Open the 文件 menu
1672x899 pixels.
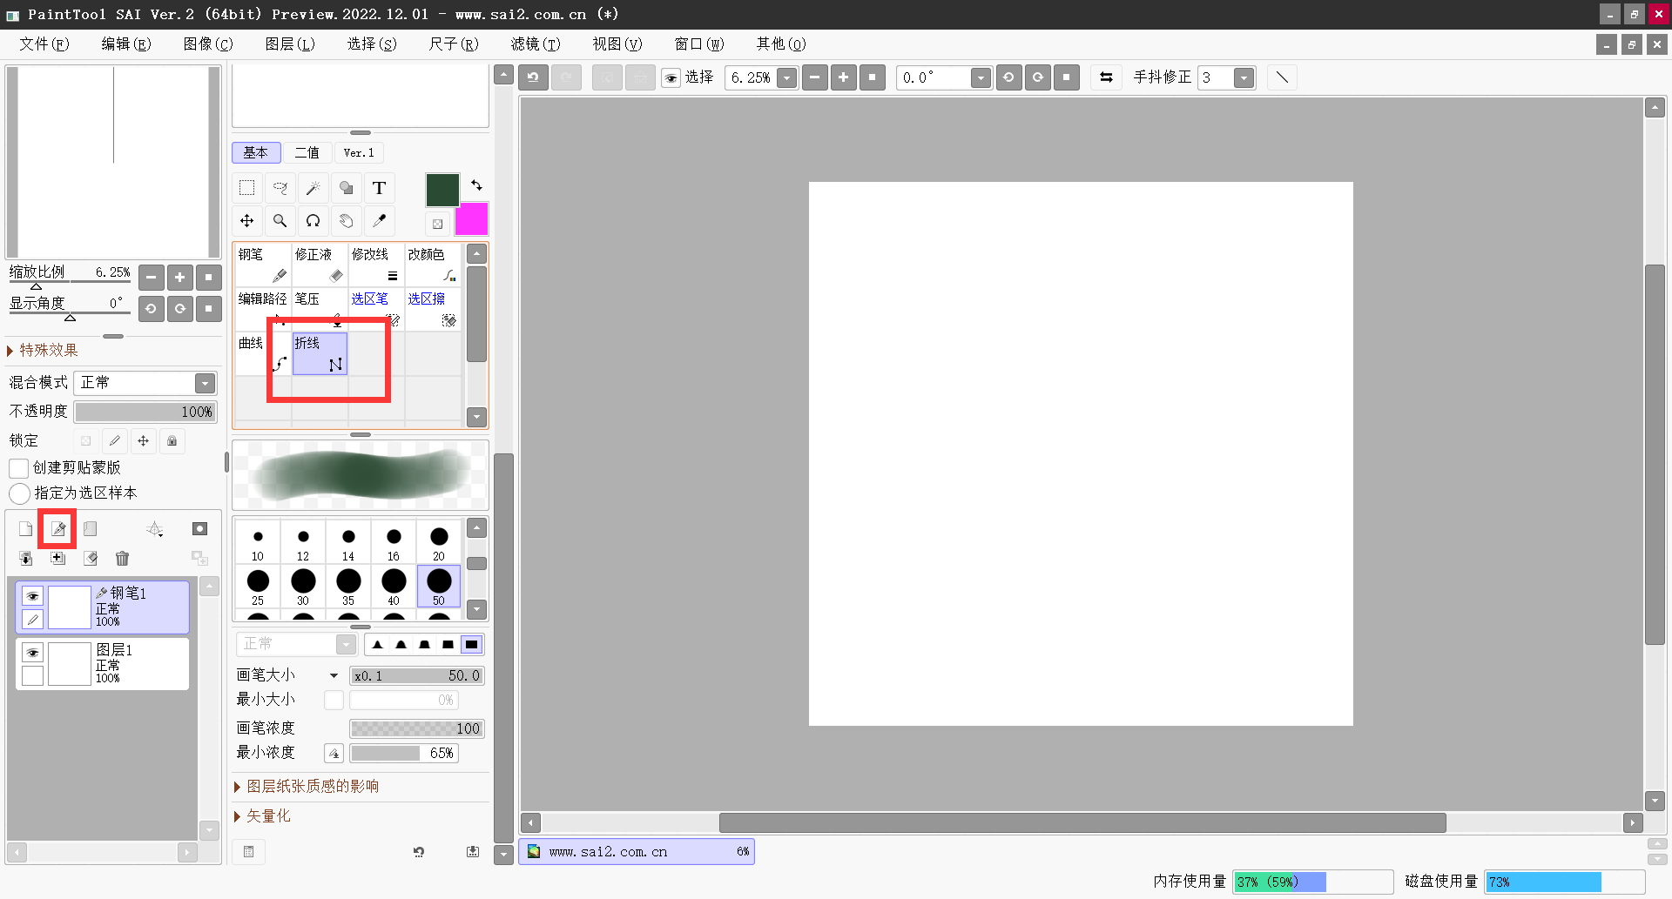44,44
